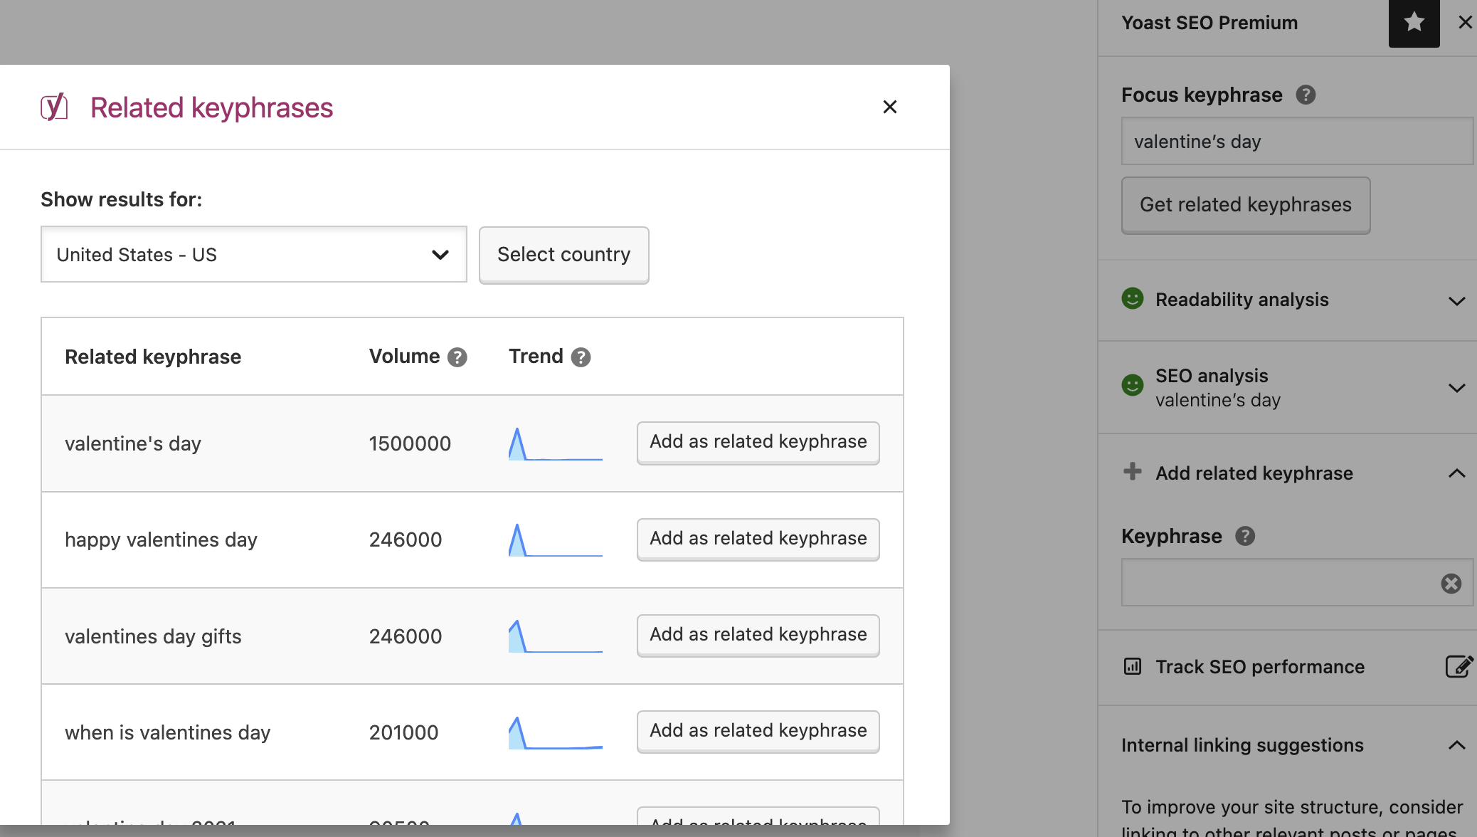Click the trend chart for when is valentines day
1477x837 pixels.
(x=556, y=732)
